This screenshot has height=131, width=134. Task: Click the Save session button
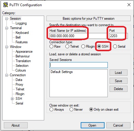tap(118, 81)
